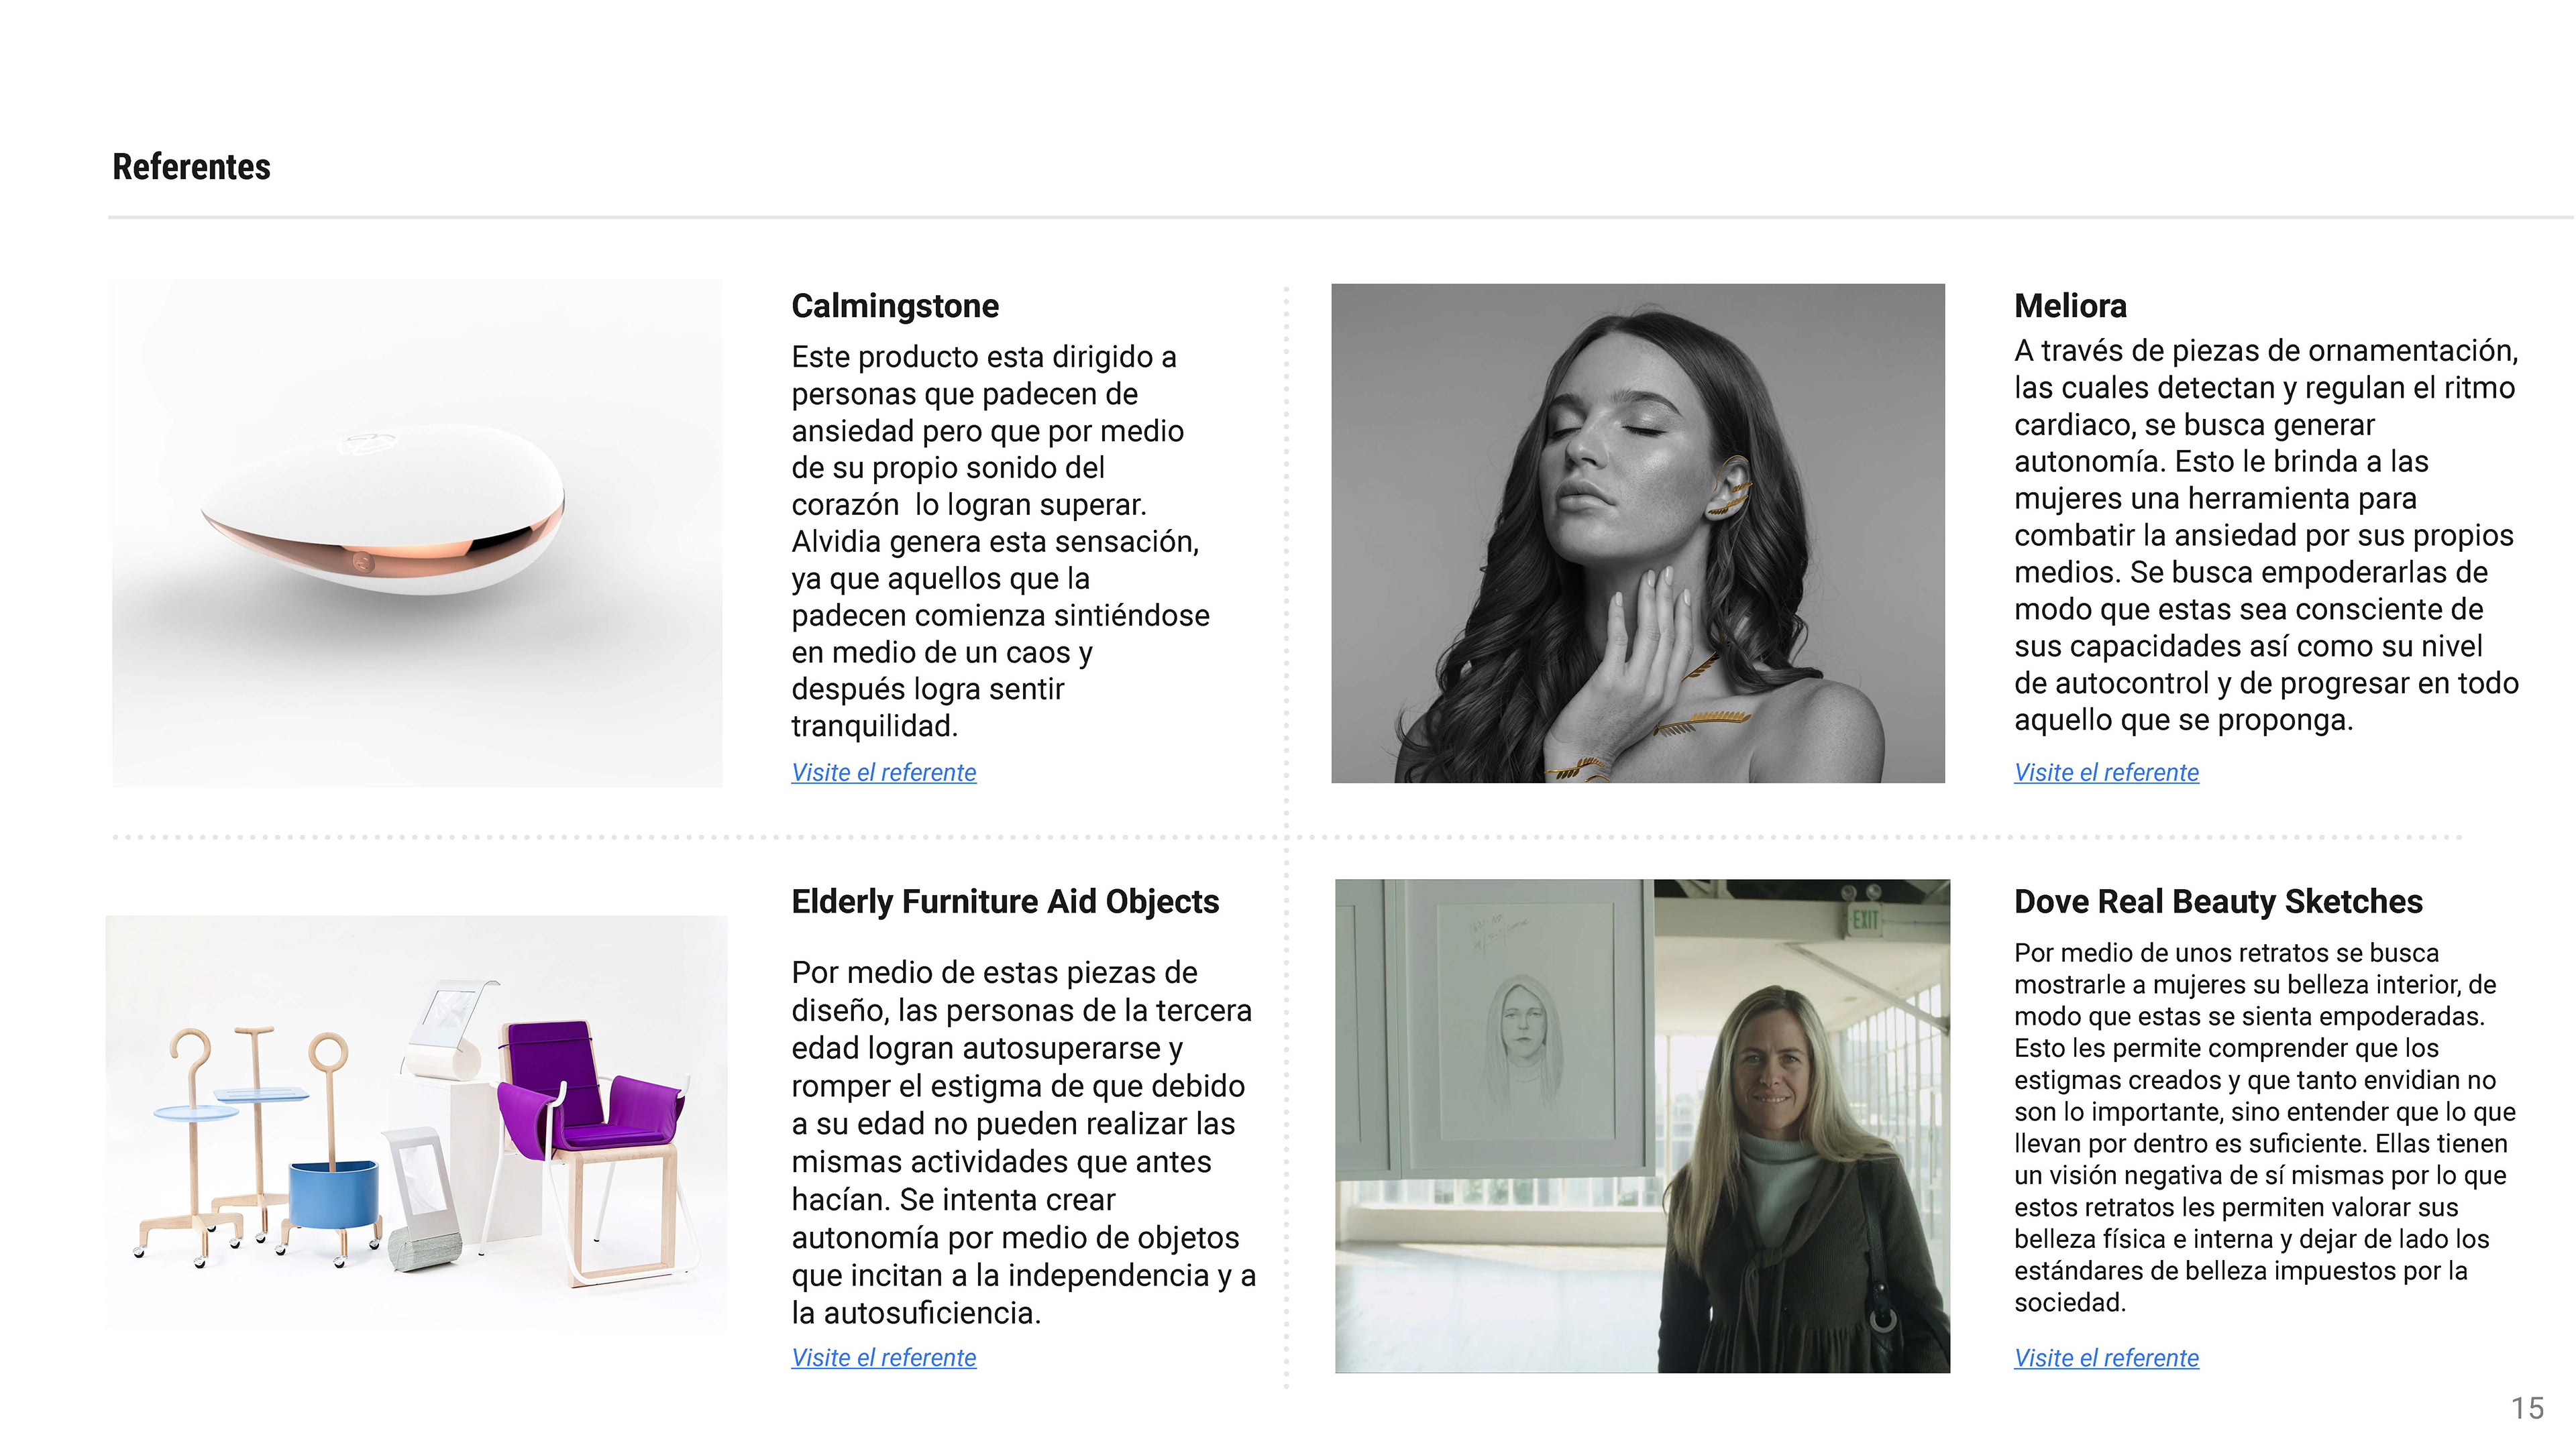The image size is (2576, 1443).
Task: Click the Calmingstone description paragraph
Action: (1001, 542)
